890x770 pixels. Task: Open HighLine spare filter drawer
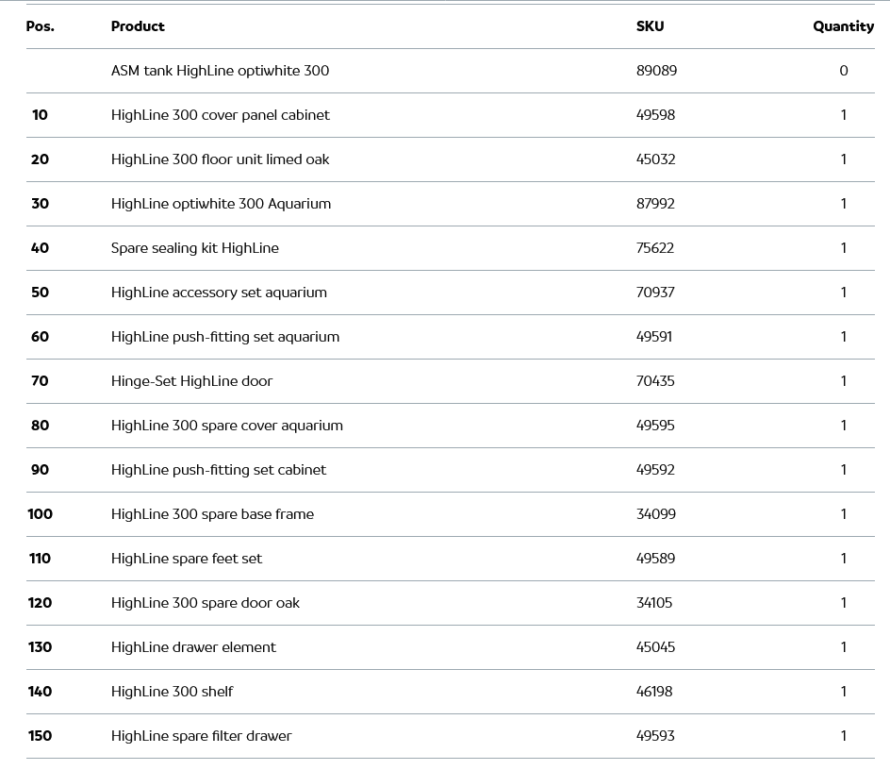point(201,736)
